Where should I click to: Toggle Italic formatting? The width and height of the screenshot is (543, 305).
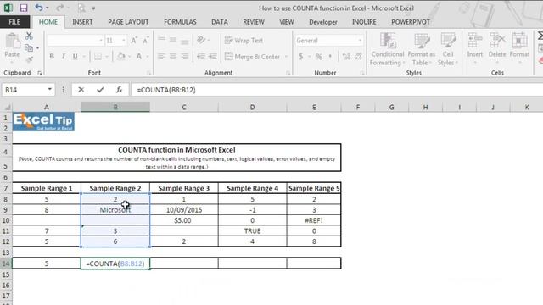63,57
